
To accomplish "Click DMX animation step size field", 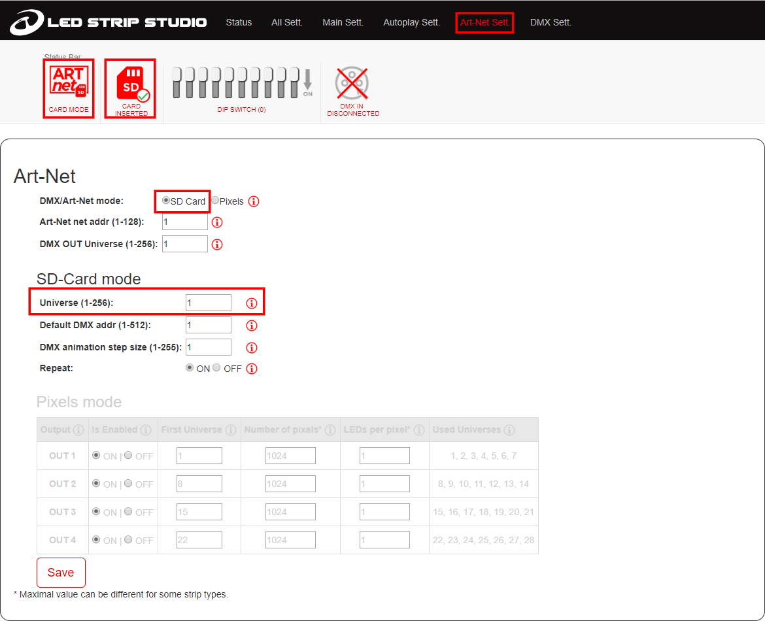I will (209, 347).
